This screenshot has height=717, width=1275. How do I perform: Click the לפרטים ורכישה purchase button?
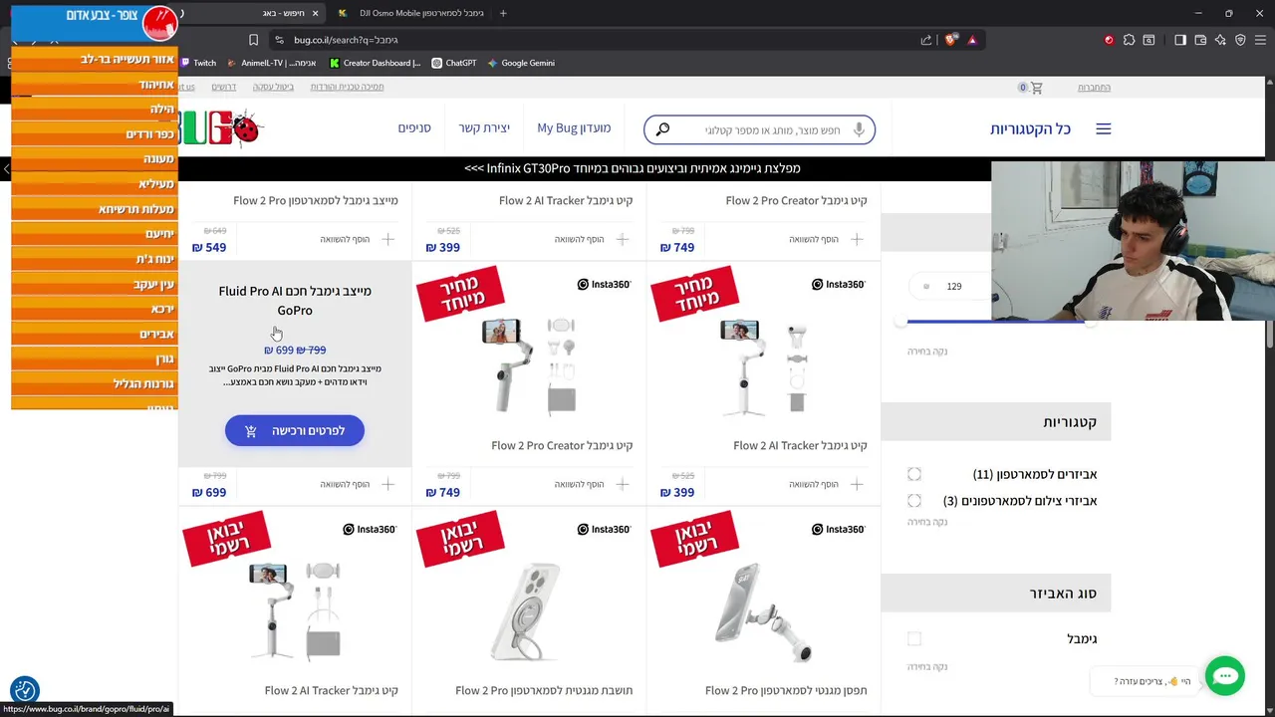[294, 430]
